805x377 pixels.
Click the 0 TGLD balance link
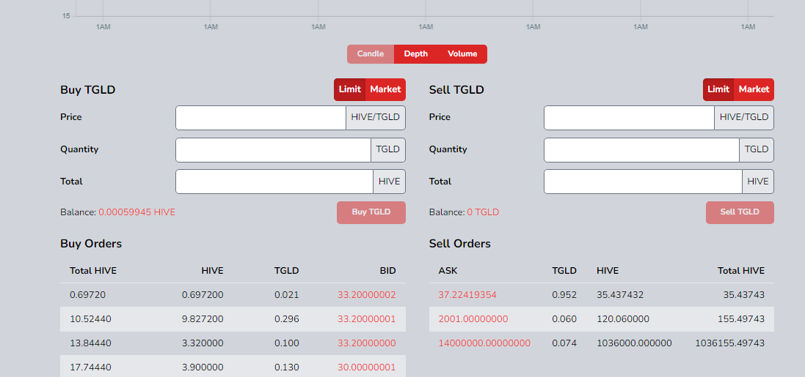point(483,212)
